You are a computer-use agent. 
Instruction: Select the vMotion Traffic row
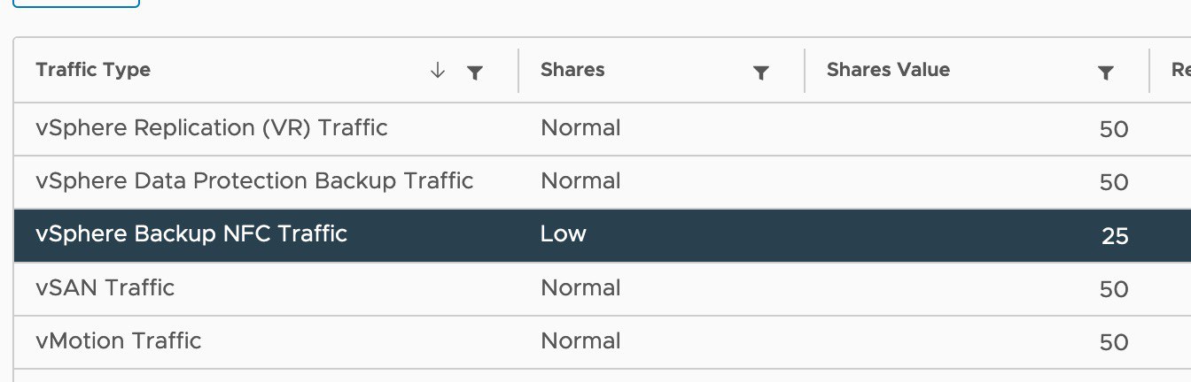tap(603, 341)
